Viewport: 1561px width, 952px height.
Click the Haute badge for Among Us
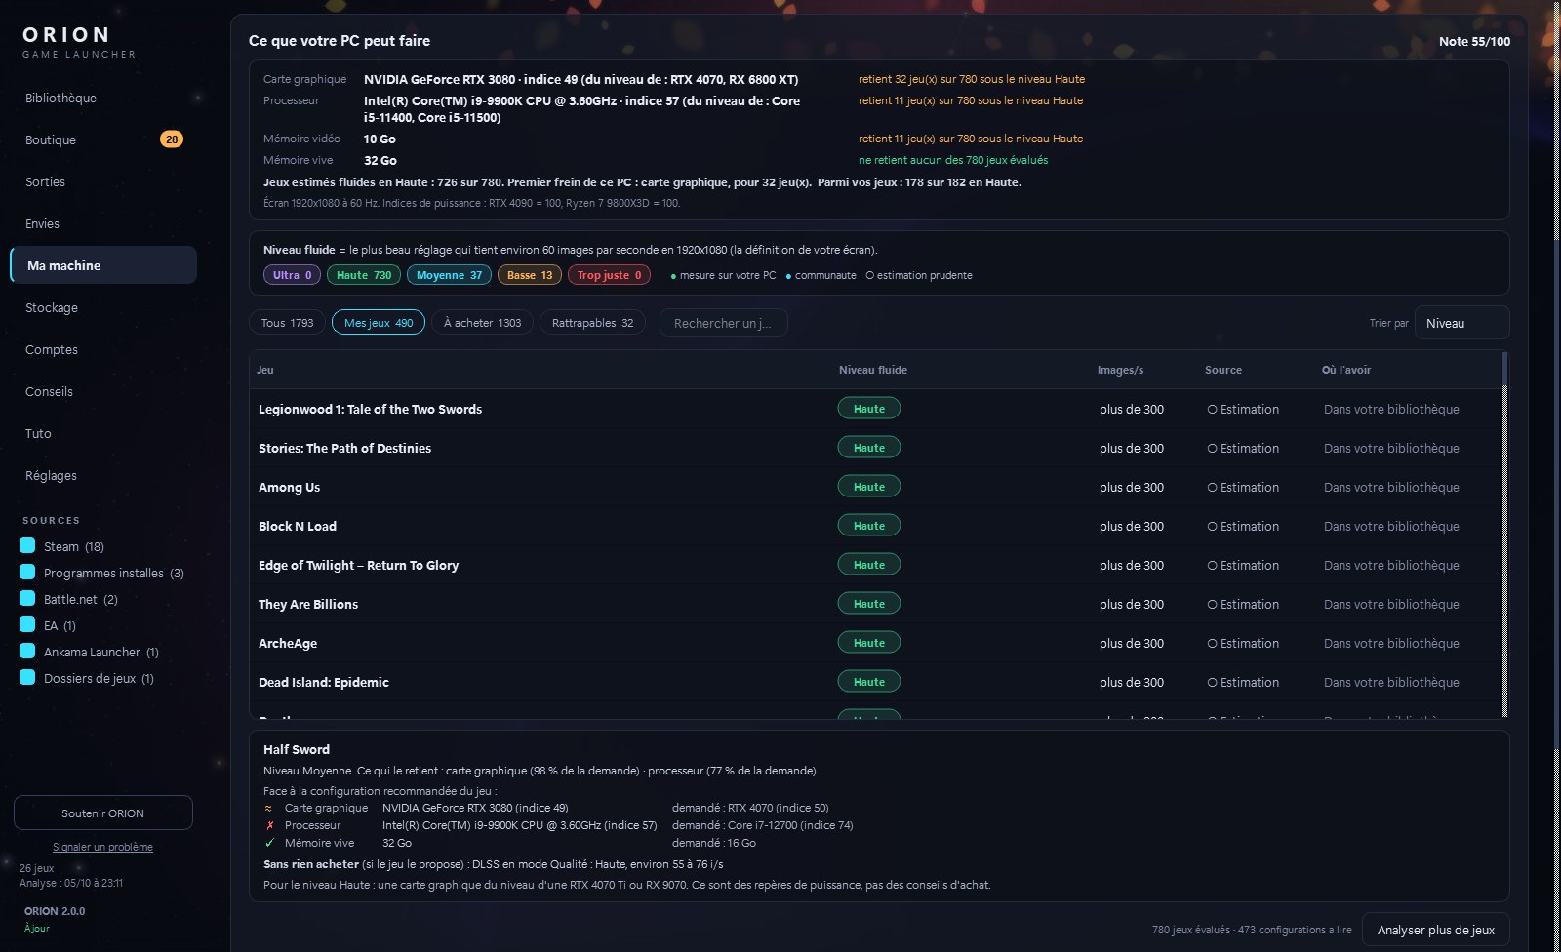coord(869,487)
